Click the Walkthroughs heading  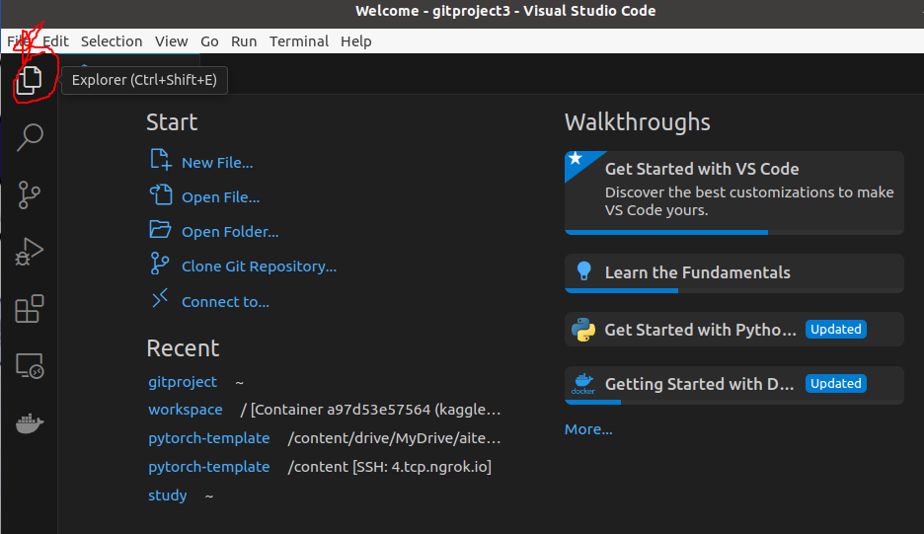point(637,122)
